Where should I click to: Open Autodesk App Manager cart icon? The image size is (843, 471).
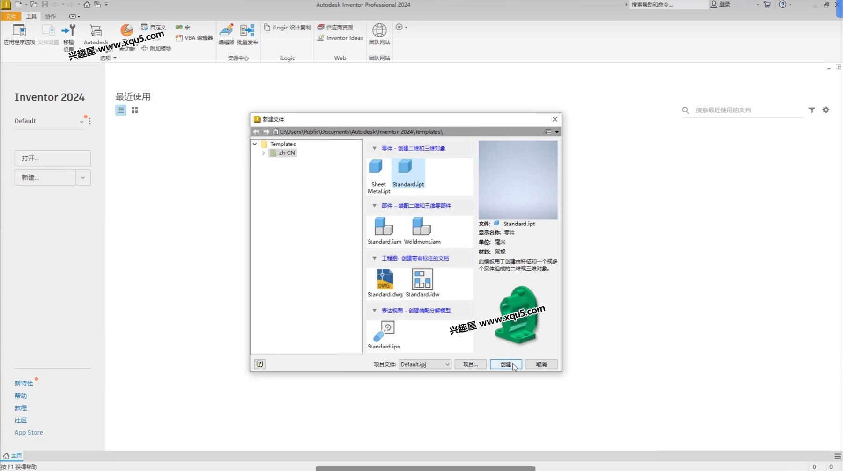[96, 31]
